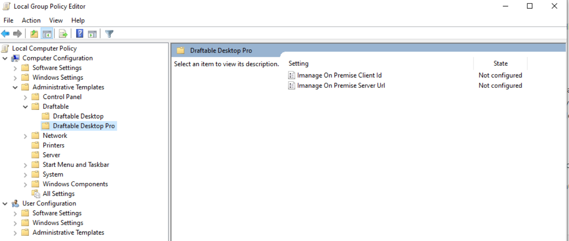Click the folder icon in Draftable Desktop Pro header
Screen dimensions: 569x241
point(181,50)
